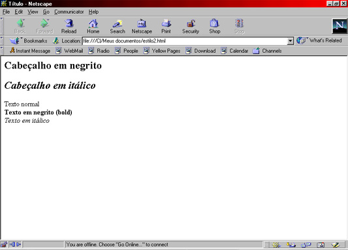This screenshot has width=348, height=250.
Task: Open Composer from component bar
Action: 336,245
